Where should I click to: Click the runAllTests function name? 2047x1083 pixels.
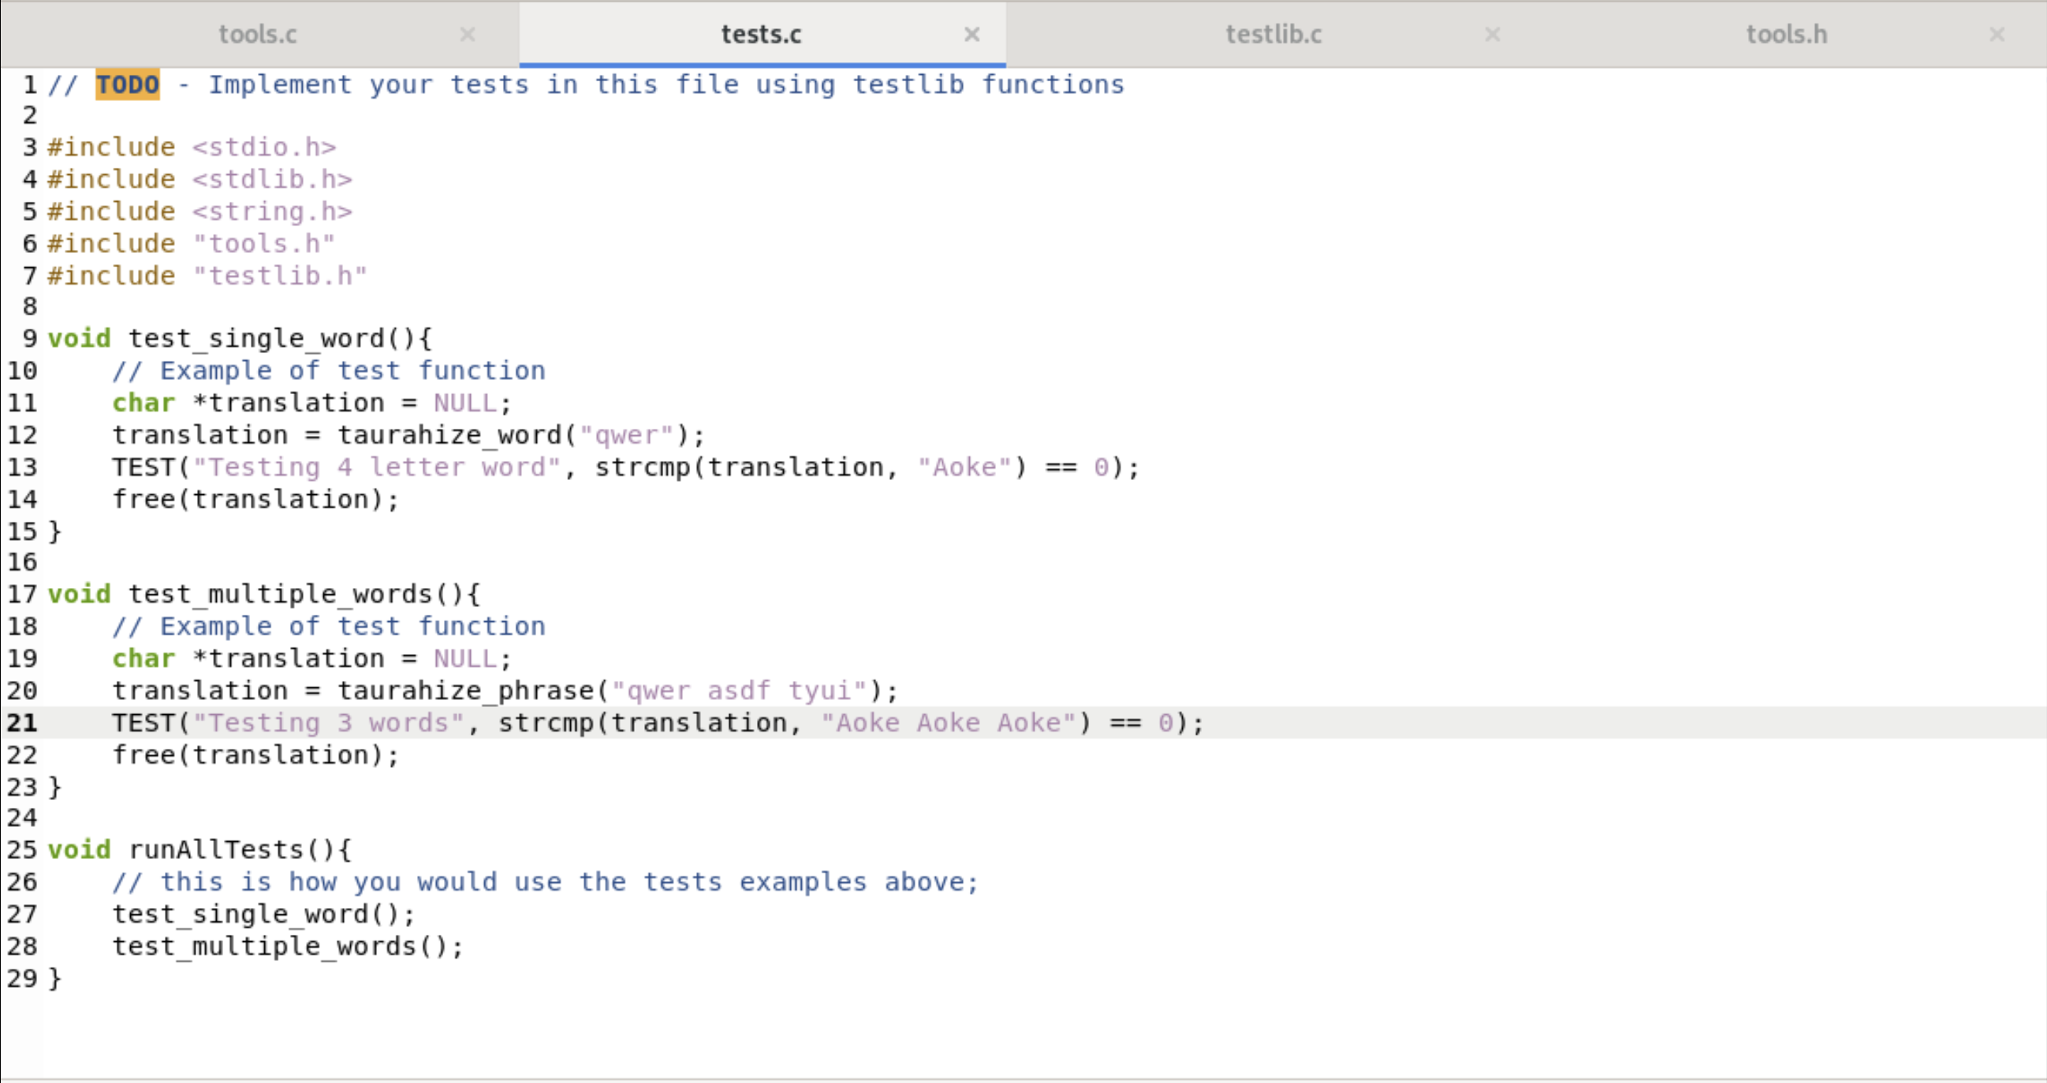tap(222, 850)
